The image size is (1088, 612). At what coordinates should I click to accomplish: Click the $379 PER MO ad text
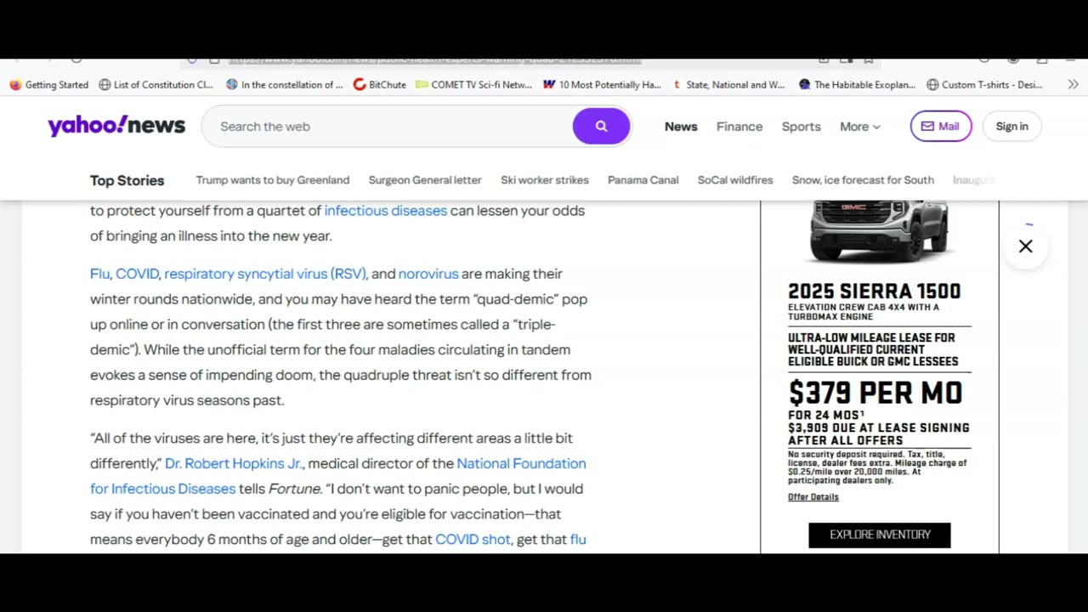(875, 393)
